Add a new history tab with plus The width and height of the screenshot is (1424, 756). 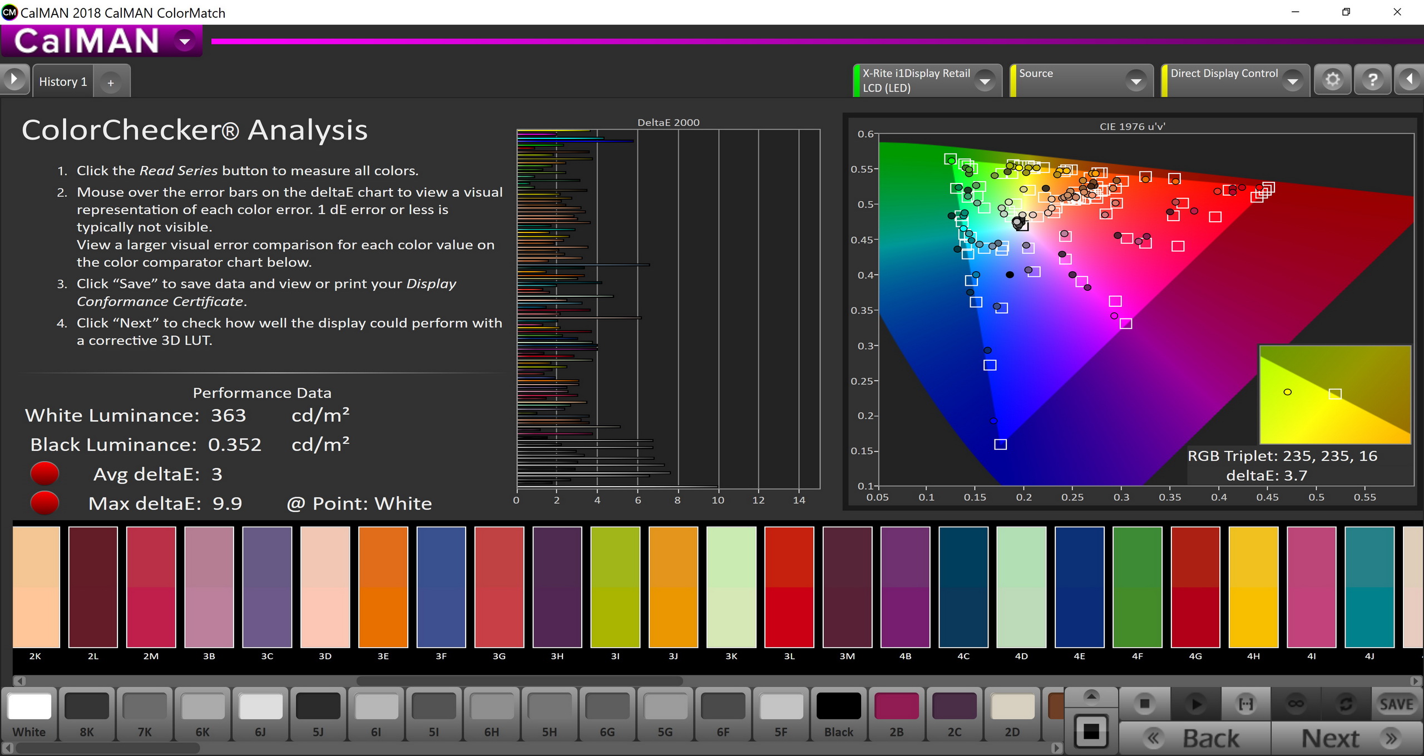click(111, 83)
